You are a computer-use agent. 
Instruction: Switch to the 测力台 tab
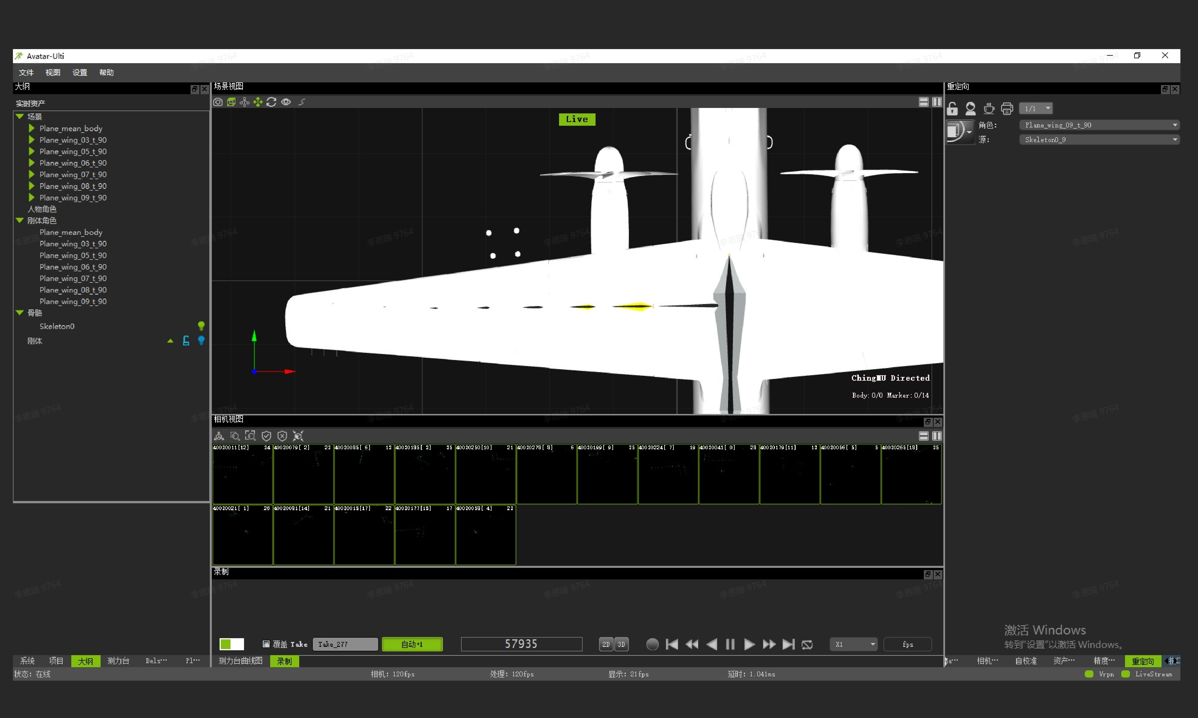pos(118,661)
